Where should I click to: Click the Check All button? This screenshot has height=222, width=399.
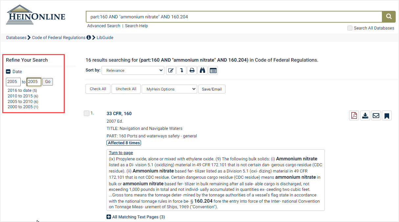pyautogui.click(x=98, y=89)
